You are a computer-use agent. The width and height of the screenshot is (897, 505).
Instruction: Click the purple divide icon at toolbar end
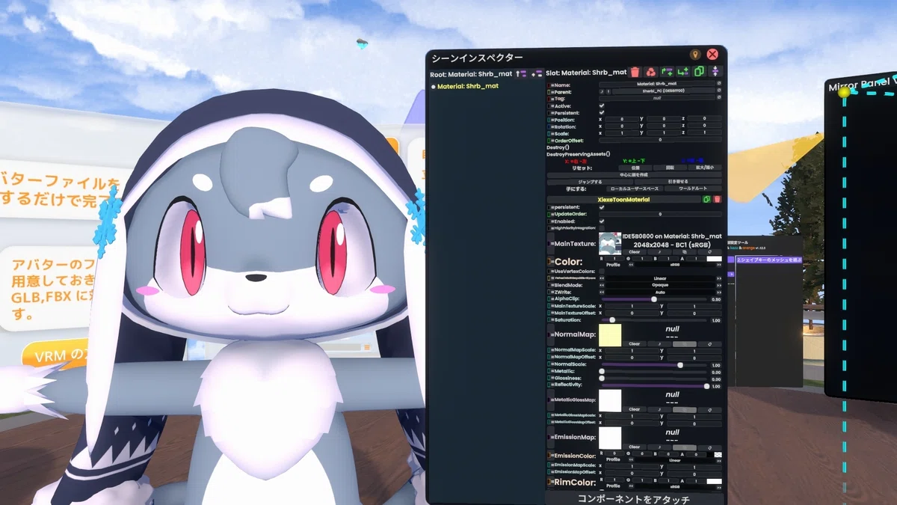click(715, 73)
